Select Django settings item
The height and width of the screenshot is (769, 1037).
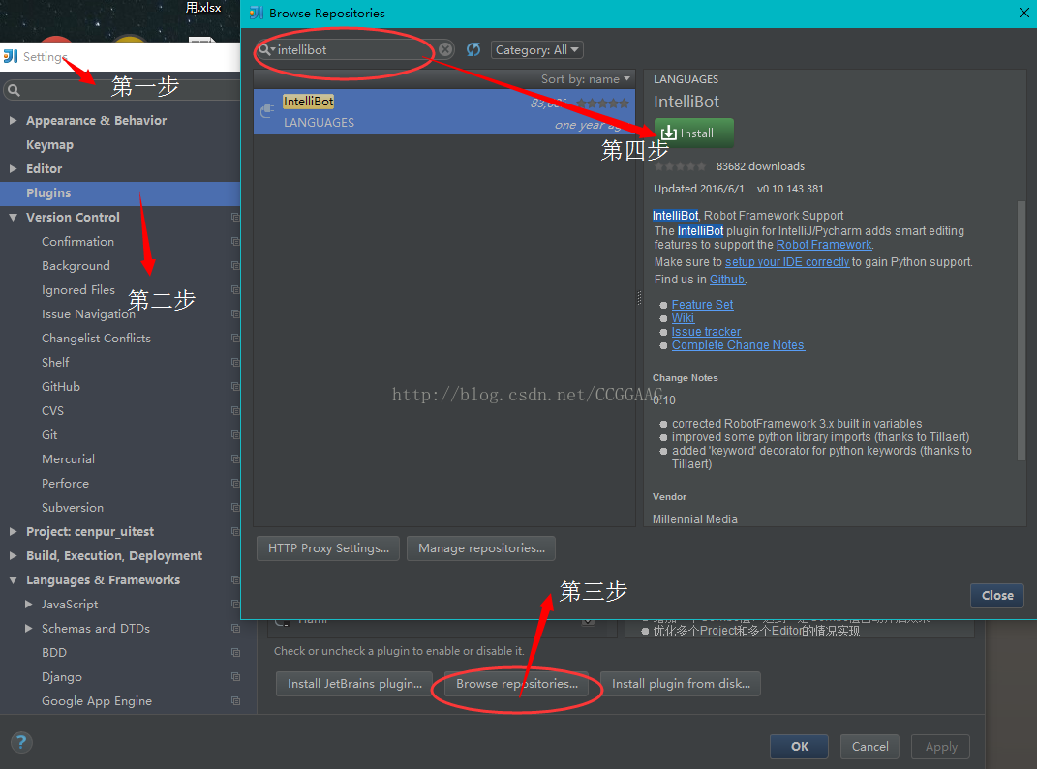(62, 676)
